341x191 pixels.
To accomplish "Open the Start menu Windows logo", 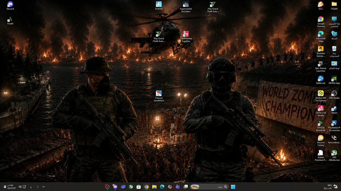I will pos(233,187).
